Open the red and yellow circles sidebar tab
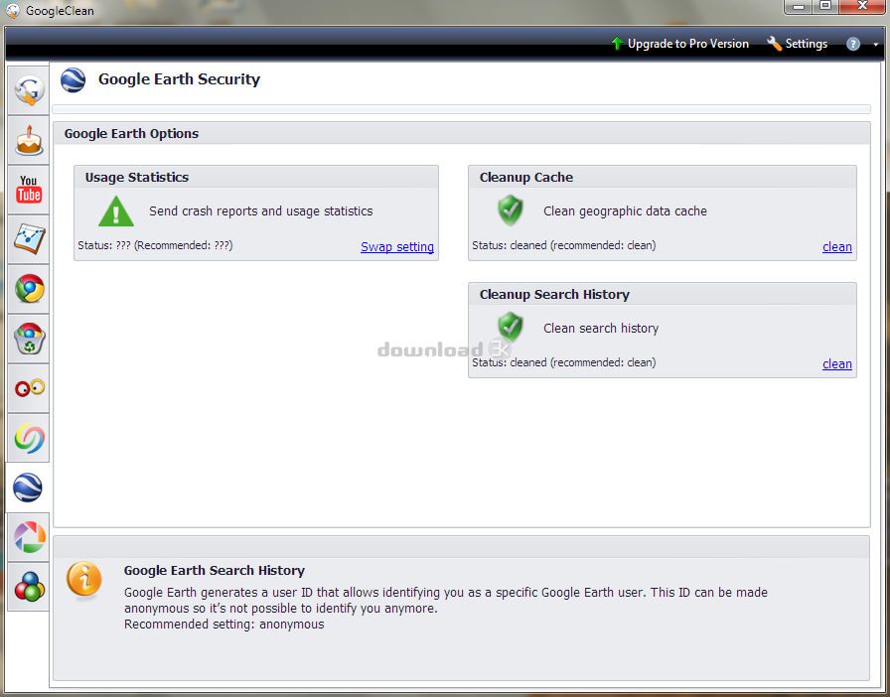This screenshot has width=890, height=697. click(x=29, y=388)
